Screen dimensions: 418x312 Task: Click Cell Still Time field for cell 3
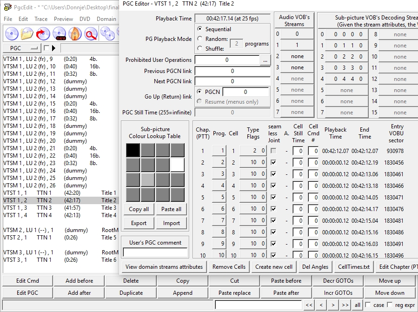[x=298, y=174]
